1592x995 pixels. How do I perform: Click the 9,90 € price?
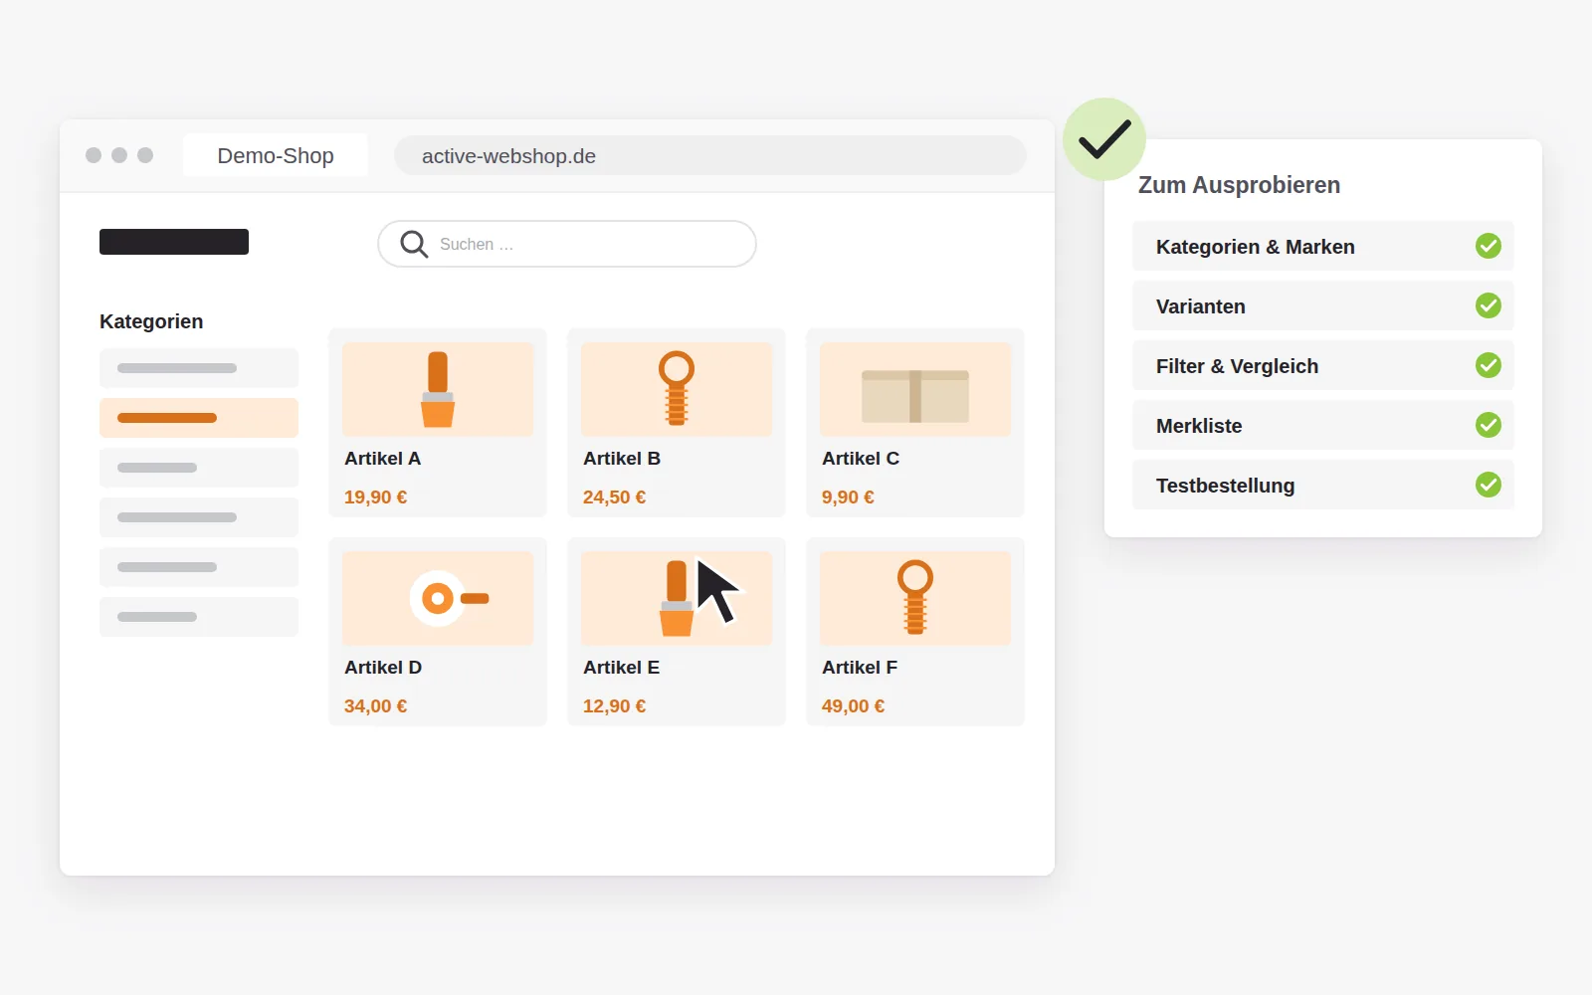pos(848,497)
